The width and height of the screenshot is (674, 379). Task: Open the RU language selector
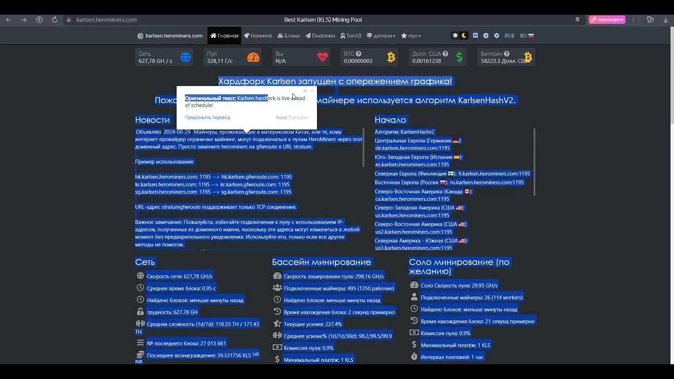tap(527, 36)
